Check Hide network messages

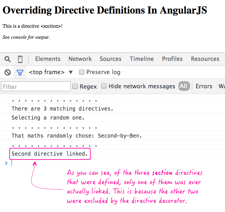pyautogui.click(x=104, y=86)
